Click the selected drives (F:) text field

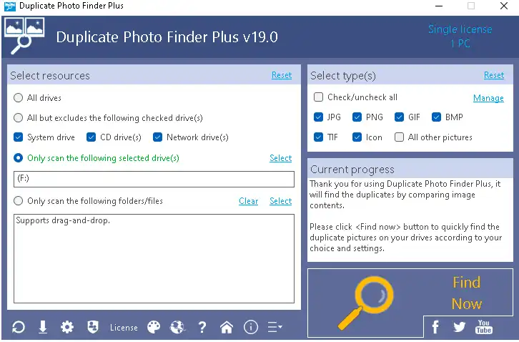point(154,179)
